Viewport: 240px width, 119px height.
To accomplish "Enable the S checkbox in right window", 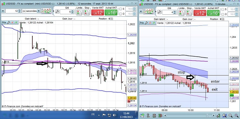I will point(223,9).
